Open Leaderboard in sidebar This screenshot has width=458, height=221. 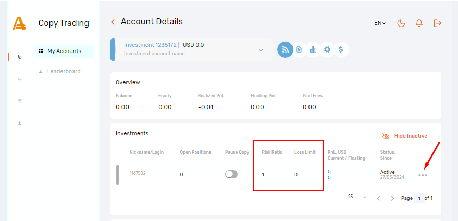(x=64, y=71)
